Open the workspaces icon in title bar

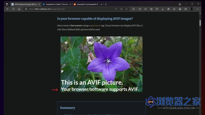click(180, 4)
